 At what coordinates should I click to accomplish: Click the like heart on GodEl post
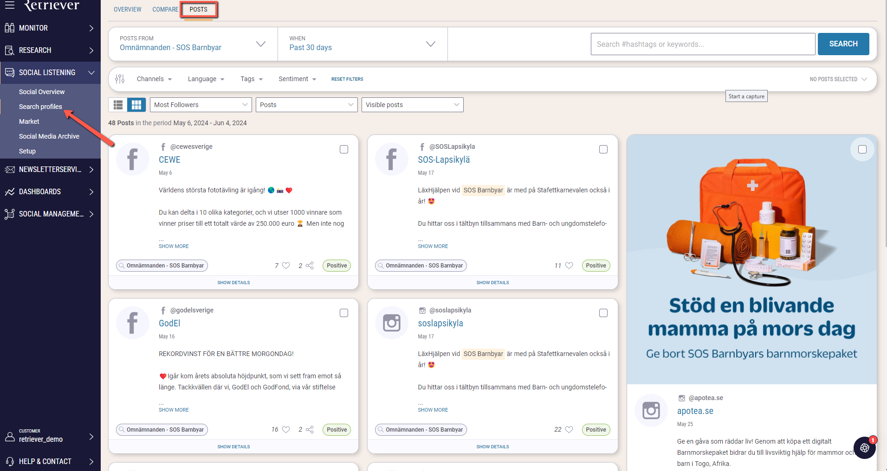[x=286, y=429]
